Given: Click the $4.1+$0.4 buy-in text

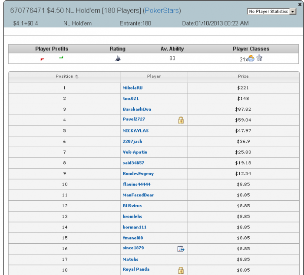Looking at the screenshot, I should (x=26, y=23).
